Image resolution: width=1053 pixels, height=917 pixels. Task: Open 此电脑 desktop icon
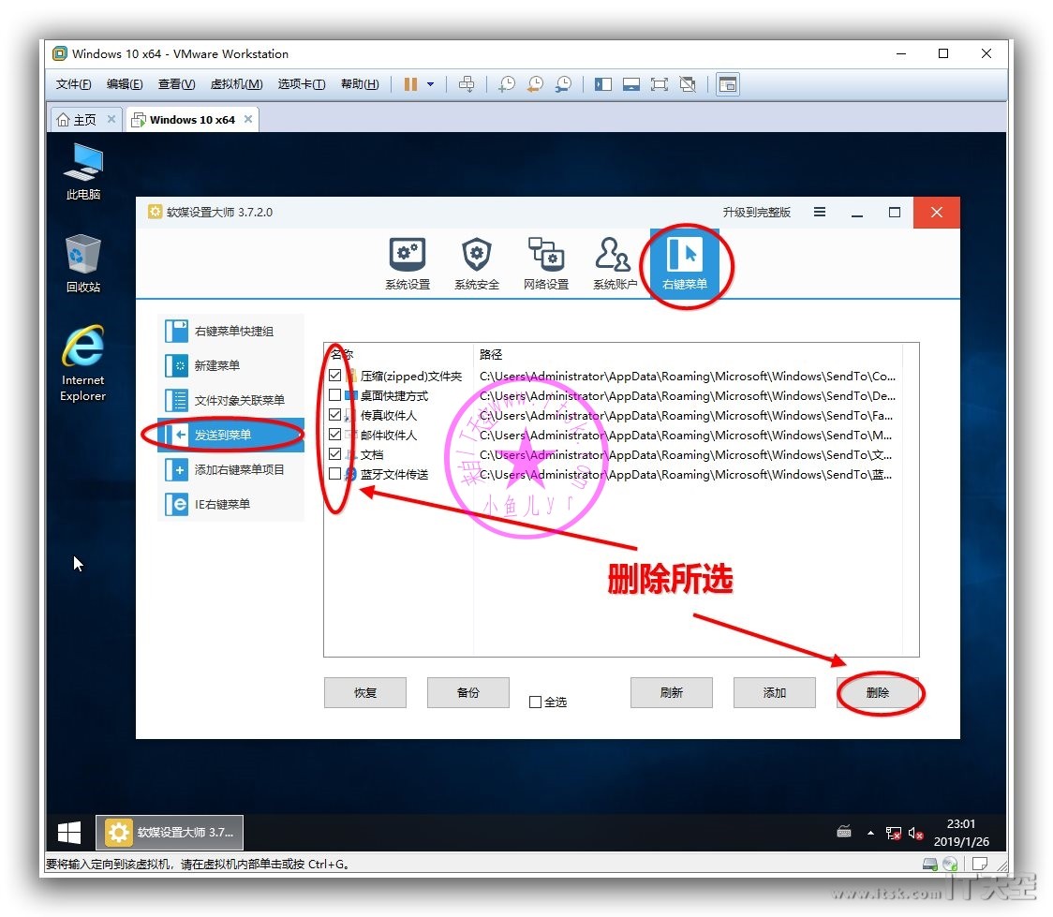coord(83,171)
